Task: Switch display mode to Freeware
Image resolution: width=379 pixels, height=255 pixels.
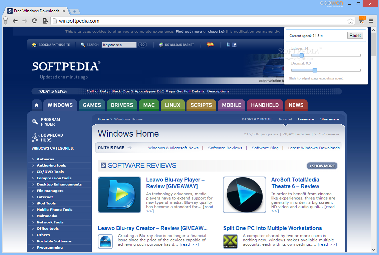Action: pyautogui.click(x=306, y=119)
